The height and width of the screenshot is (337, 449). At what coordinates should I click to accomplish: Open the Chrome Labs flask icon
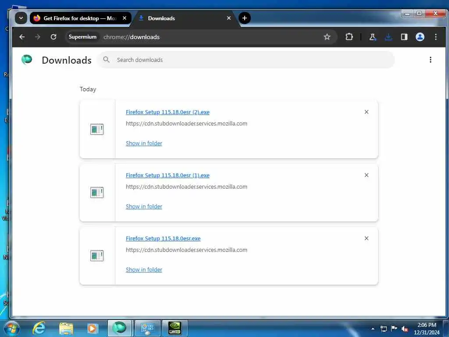[x=373, y=37]
